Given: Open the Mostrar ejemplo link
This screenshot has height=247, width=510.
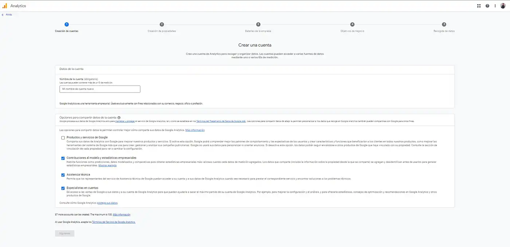Looking at the screenshot, I should coord(107,165).
